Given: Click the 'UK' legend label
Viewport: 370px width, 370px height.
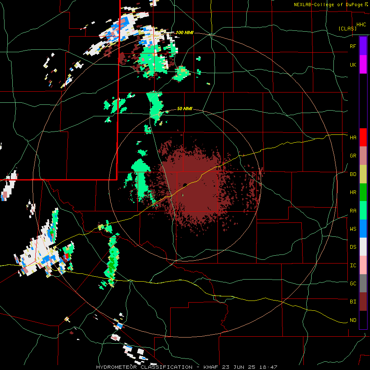Looking at the screenshot, I should pos(353,65).
